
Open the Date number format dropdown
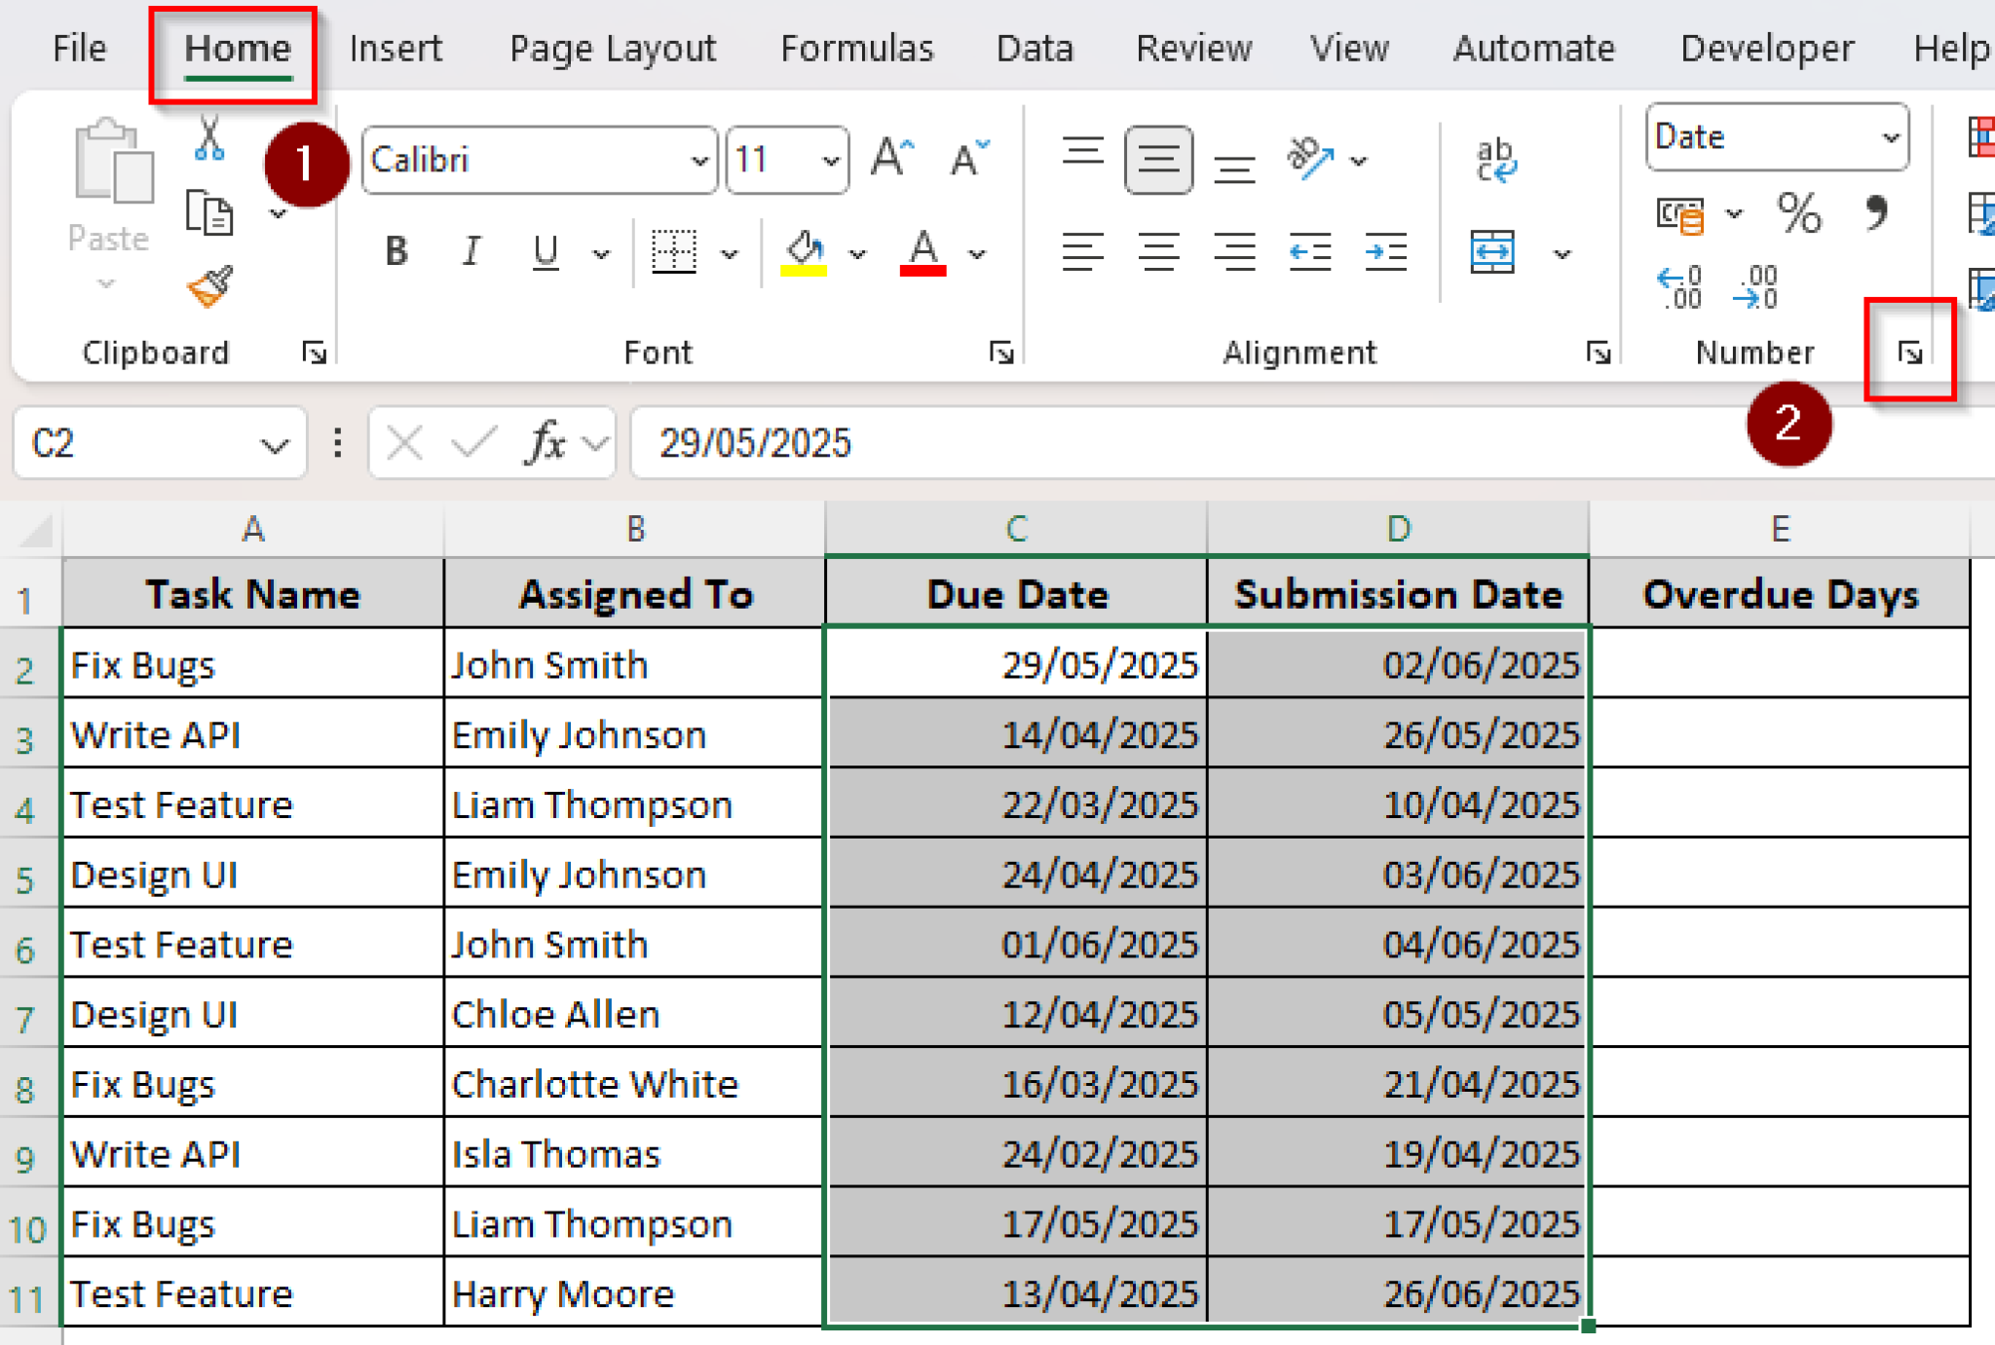(1890, 137)
